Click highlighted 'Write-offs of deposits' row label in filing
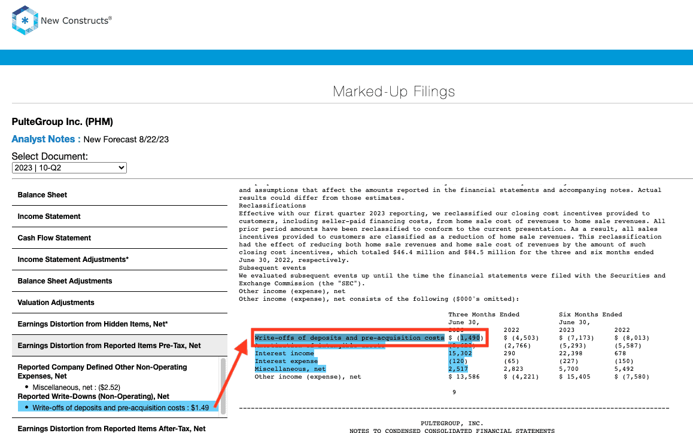The height and width of the screenshot is (433, 693). [349, 338]
